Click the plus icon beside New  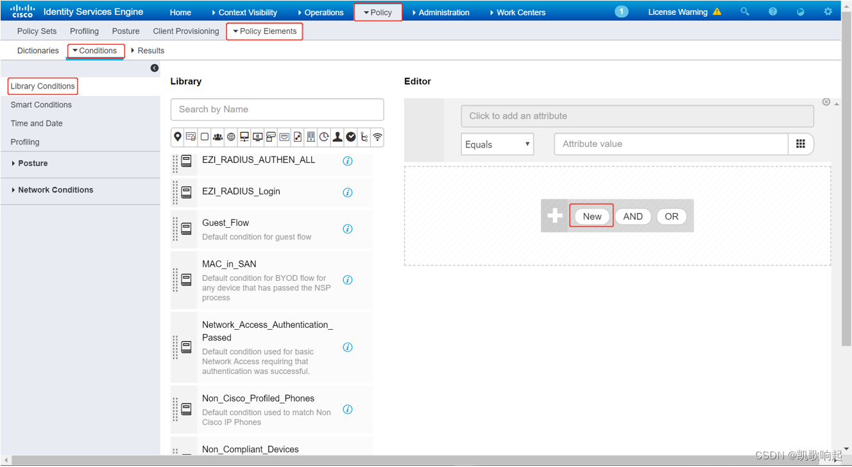[x=555, y=216]
